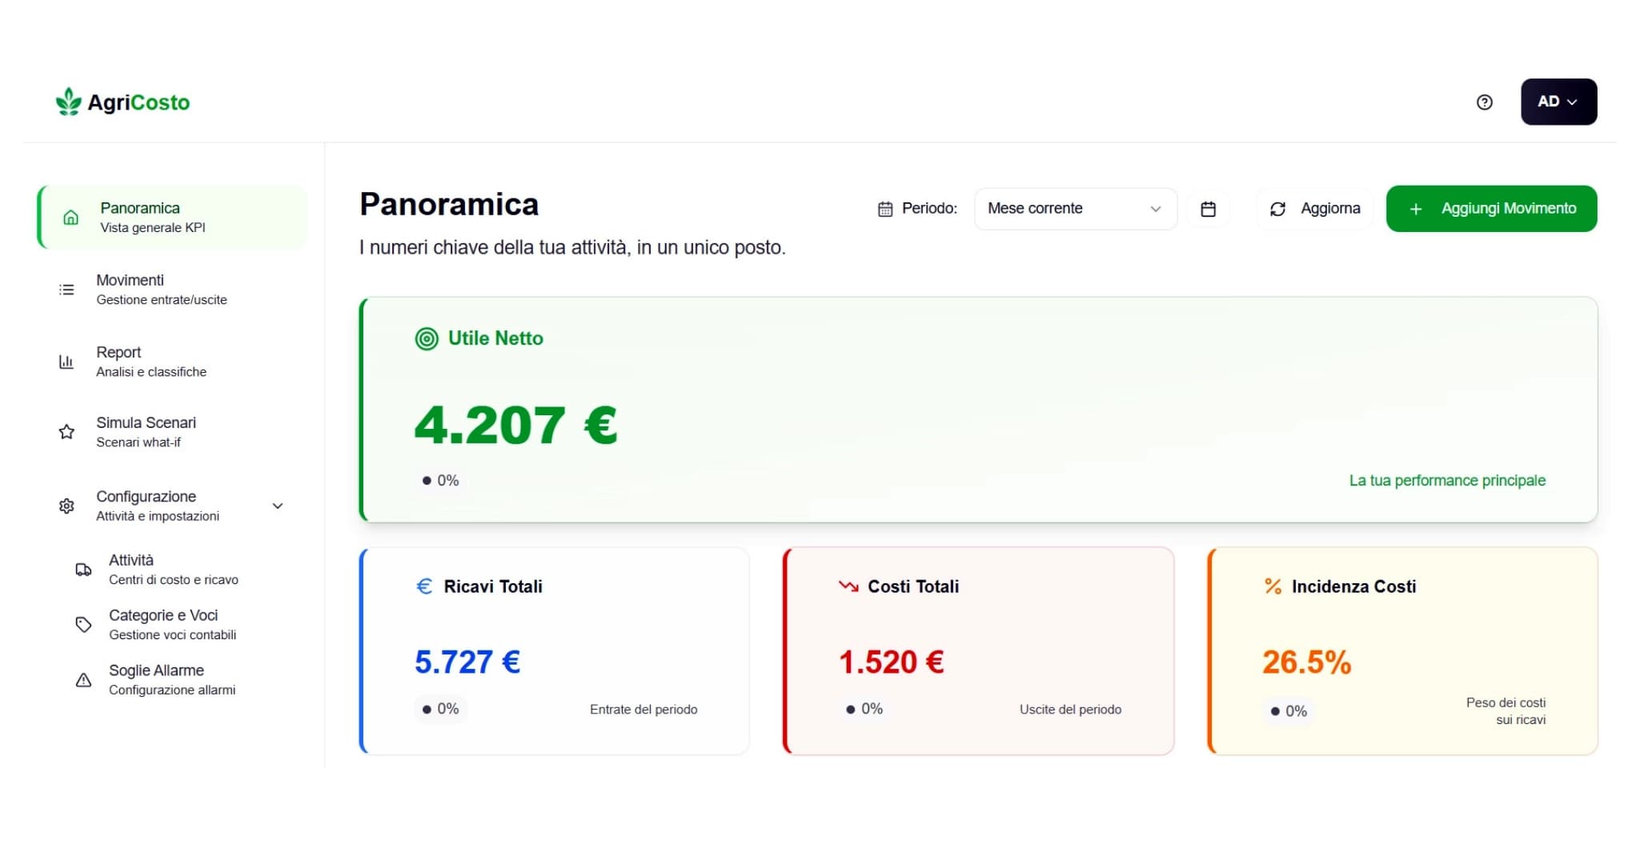The width and height of the screenshot is (1640, 844).
Task: Open Report via the bar chart icon
Action: 66,361
